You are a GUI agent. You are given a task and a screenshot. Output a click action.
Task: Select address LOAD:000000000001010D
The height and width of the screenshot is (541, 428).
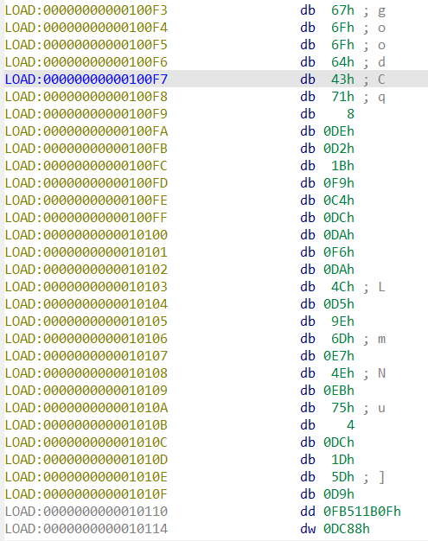(86, 460)
